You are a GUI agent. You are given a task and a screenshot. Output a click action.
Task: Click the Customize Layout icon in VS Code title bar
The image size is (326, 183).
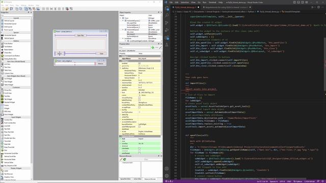(307, 2)
